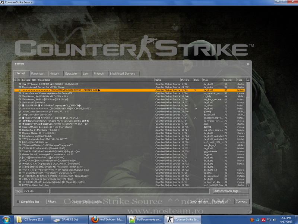Sort by Bots column header
Image resolution: width=298 pixels, height=224 pixels.
click(x=197, y=80)
